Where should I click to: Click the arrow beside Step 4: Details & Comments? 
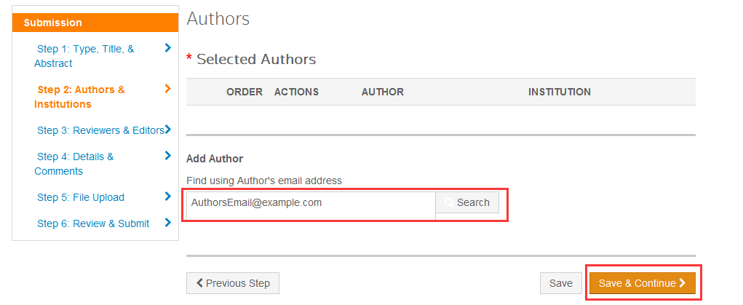coord(168,156)
